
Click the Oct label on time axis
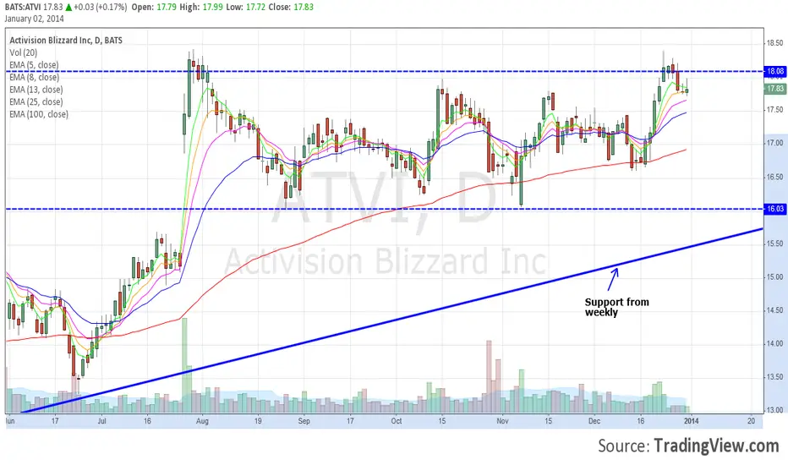tap(397, 421)
